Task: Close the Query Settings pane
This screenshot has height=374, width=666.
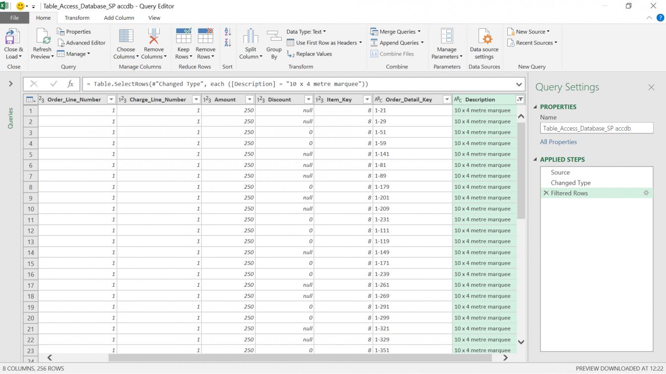Action: point(651,87)
